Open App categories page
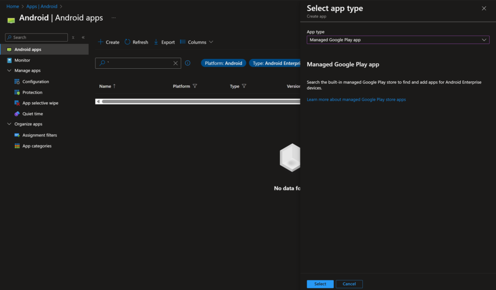The height and width of the screenshot is (290, 496). [37, 146]
